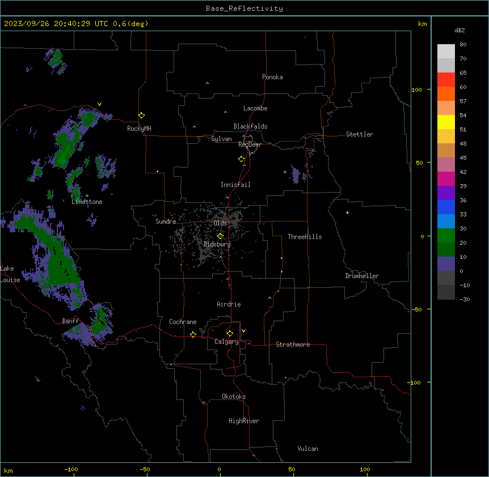Click the RockyMH label
The image size is (489, 477).
click(139, 129)
